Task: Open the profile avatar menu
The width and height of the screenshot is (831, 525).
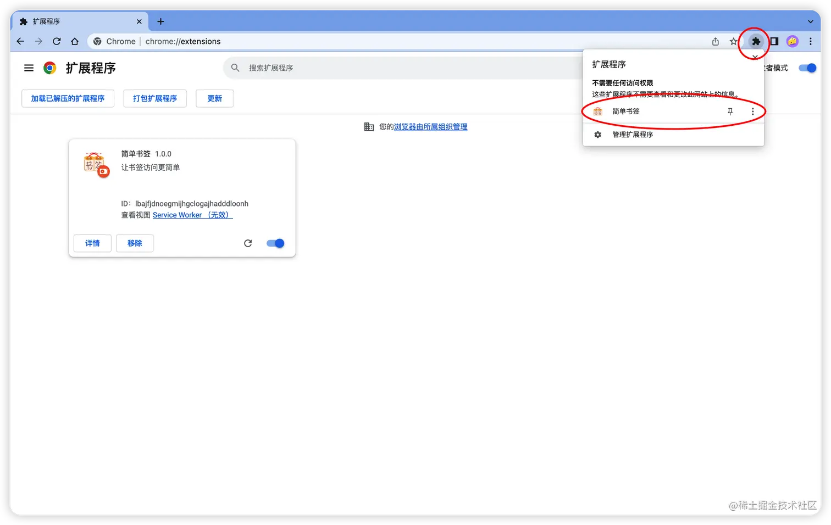Action: pyautogui.click(x=793, y=41)
